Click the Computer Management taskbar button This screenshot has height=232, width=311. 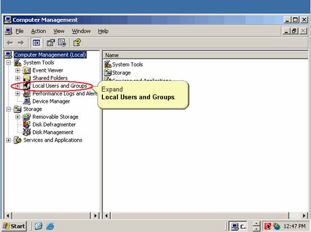(238, 226)
